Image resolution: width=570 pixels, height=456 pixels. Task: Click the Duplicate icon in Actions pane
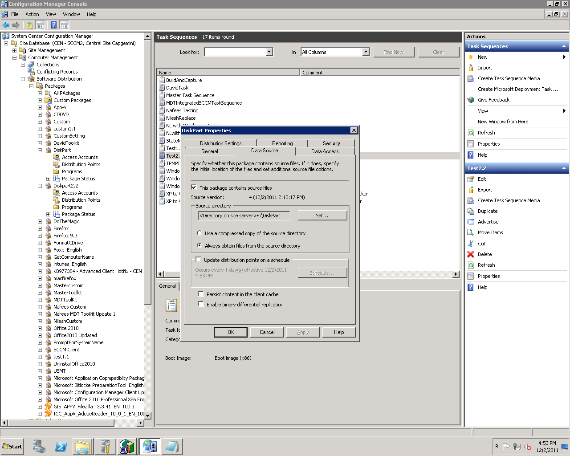[471, 211]
